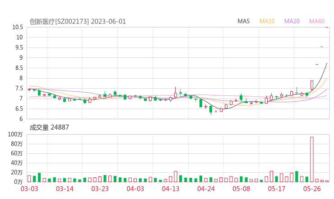The height and width of the screenshot is (199, 334).
Task: Click the 40万 volume axis value
Action: pos(17,163)
